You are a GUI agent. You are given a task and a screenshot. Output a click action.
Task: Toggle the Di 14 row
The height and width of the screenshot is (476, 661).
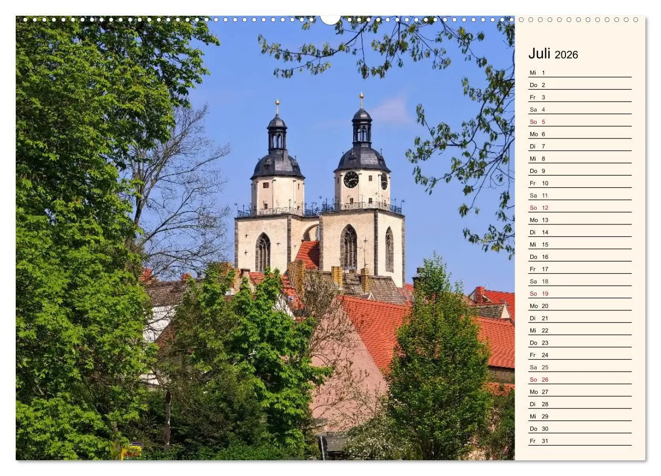538,232
